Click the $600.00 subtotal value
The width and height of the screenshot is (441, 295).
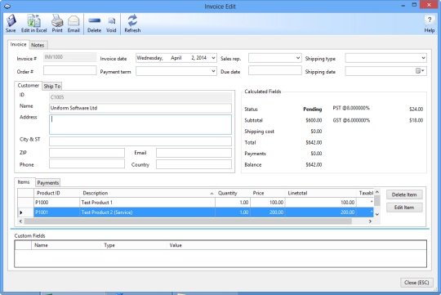pos(314,120)
